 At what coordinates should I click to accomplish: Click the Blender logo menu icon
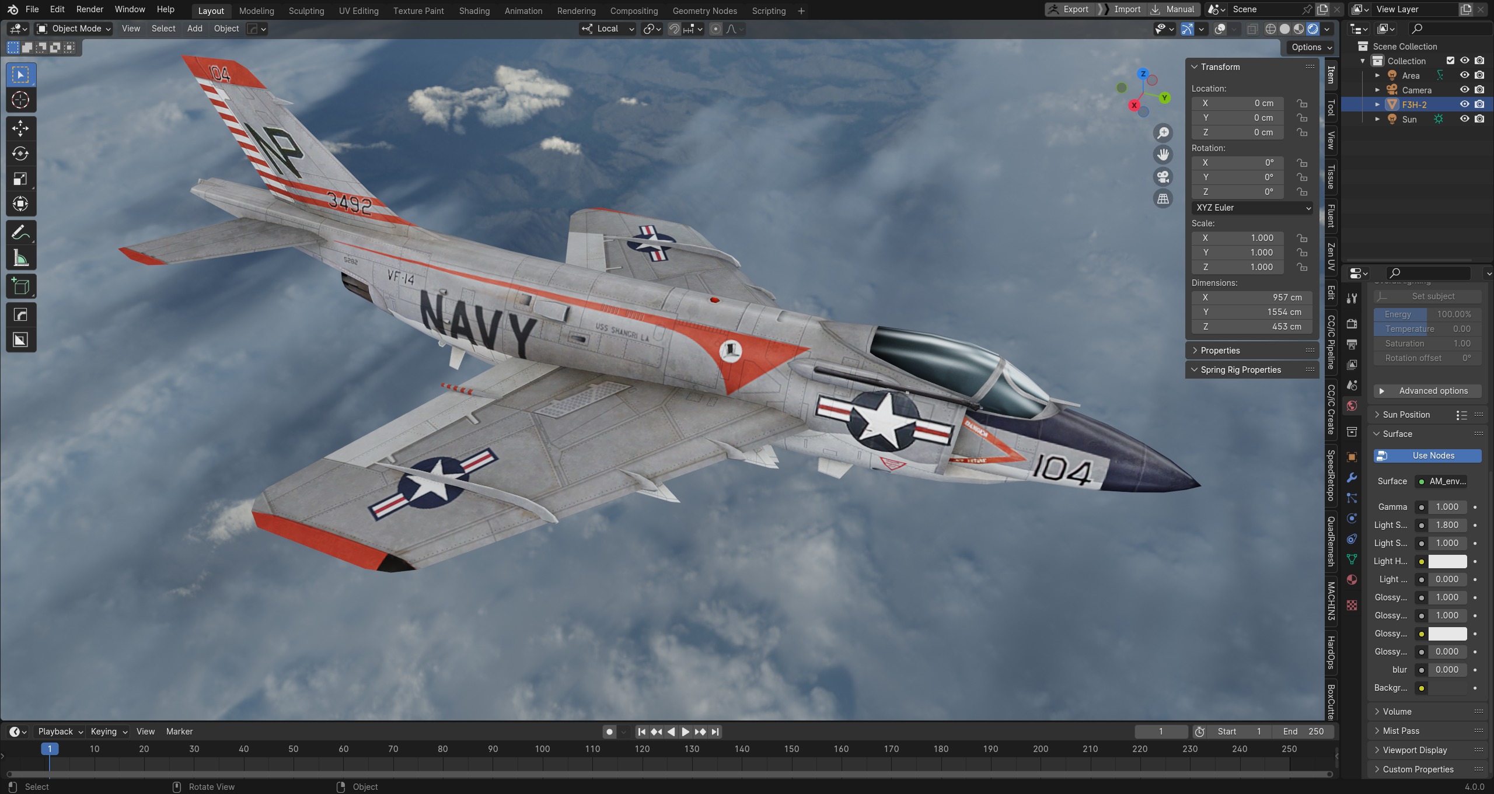[13, 10]
